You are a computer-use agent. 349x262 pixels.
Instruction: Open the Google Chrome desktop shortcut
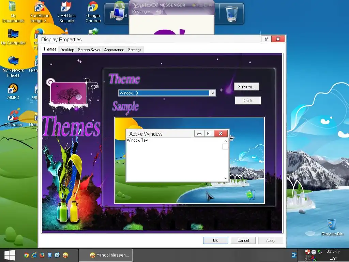coord(93,12)
